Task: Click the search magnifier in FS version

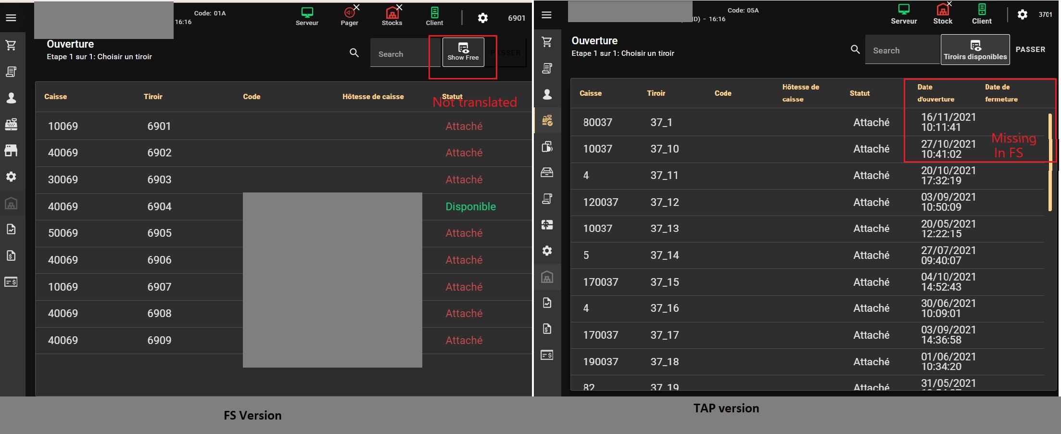Action: pyautogui.click(x=354, y=52)
